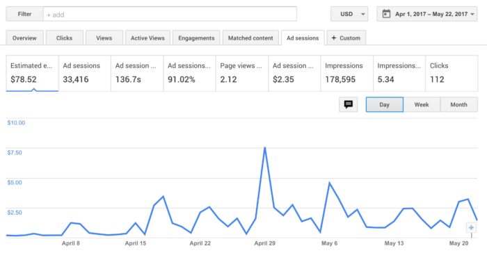
Task: Go to the Active Views tab
Action: [x=147, y=38]
